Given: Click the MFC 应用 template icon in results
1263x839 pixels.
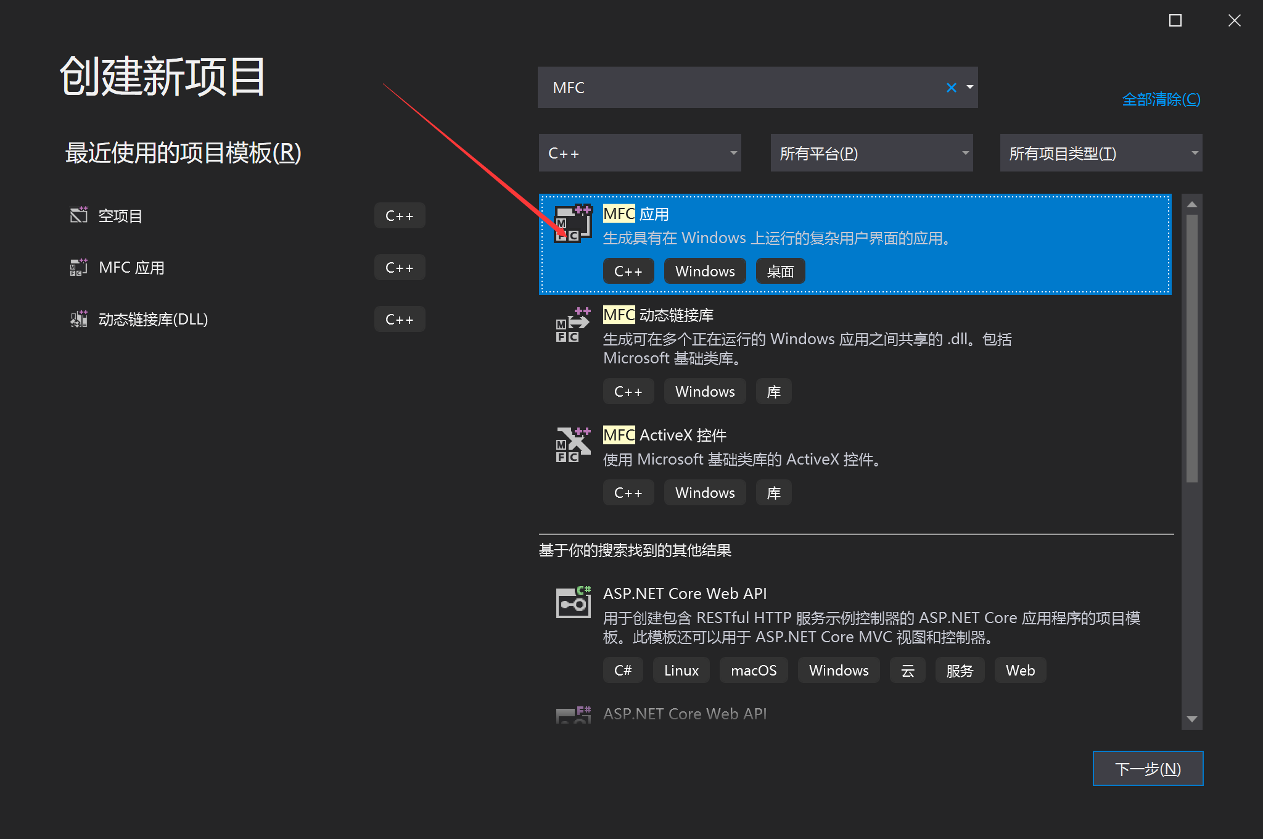Looking at the screenshot, I should click(573, 223).
